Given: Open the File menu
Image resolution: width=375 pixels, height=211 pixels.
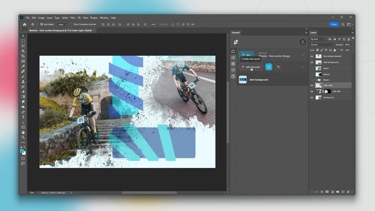Looking at the screenshot, I should point(28,18).
